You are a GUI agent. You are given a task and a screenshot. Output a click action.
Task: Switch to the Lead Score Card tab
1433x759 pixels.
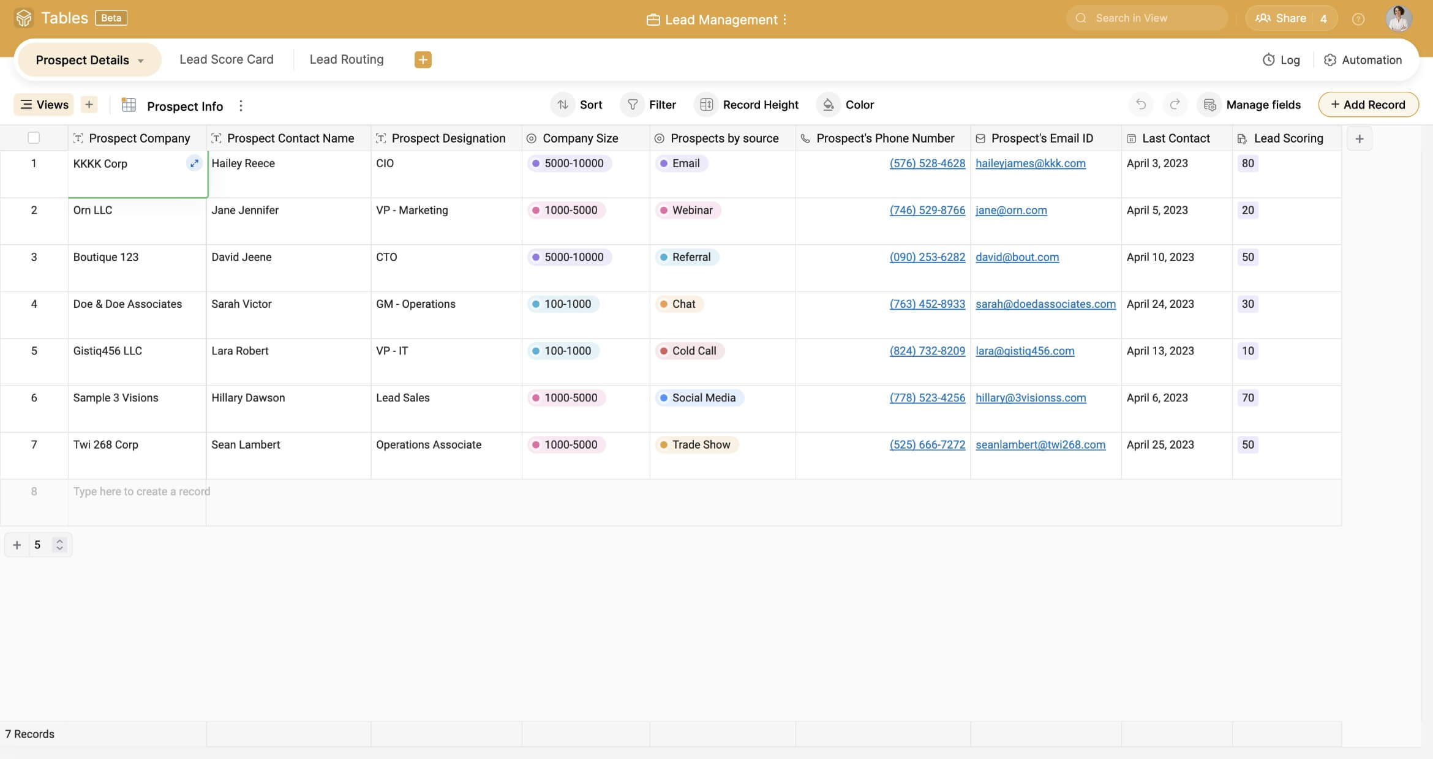click(x=226, y=59)
